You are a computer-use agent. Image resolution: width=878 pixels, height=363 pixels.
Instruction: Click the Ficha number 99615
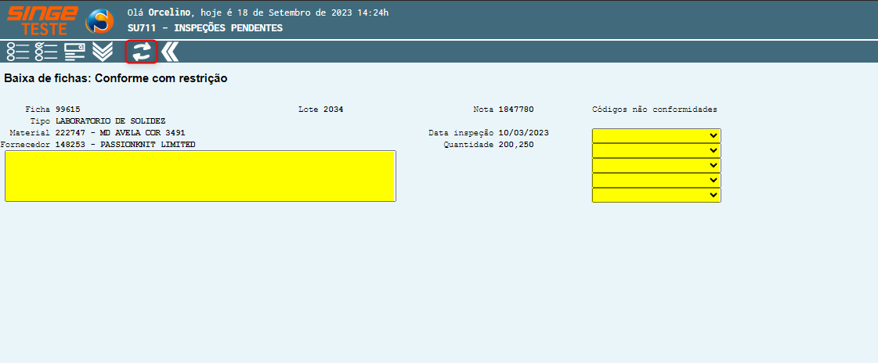point(67,110)
